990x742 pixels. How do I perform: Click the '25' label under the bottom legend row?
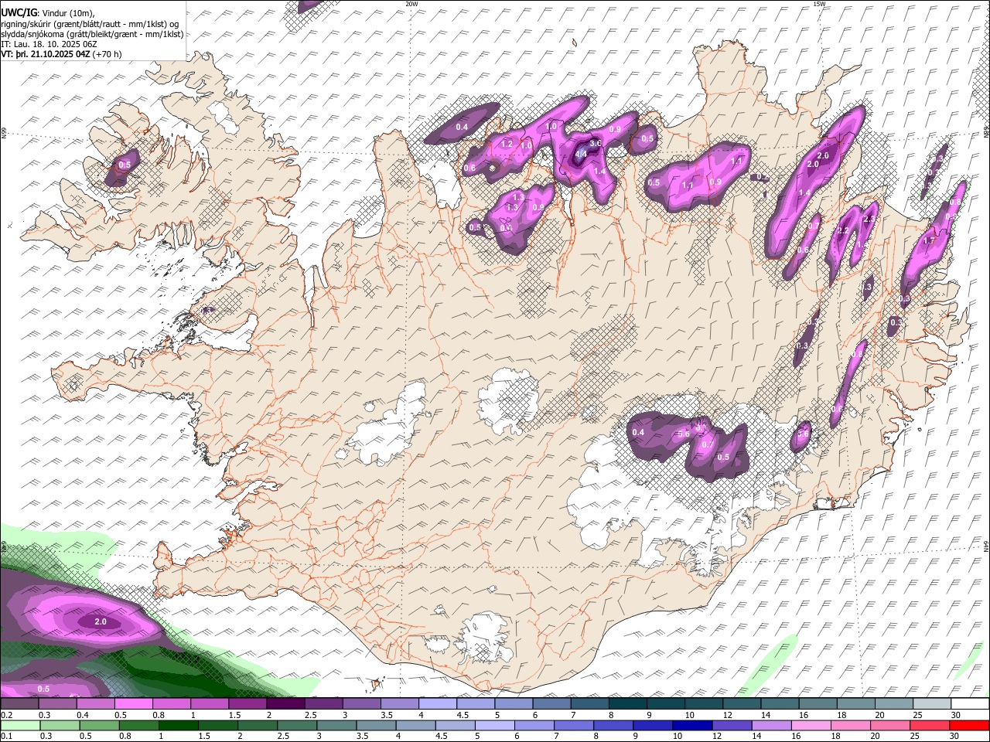click(917, 737)
